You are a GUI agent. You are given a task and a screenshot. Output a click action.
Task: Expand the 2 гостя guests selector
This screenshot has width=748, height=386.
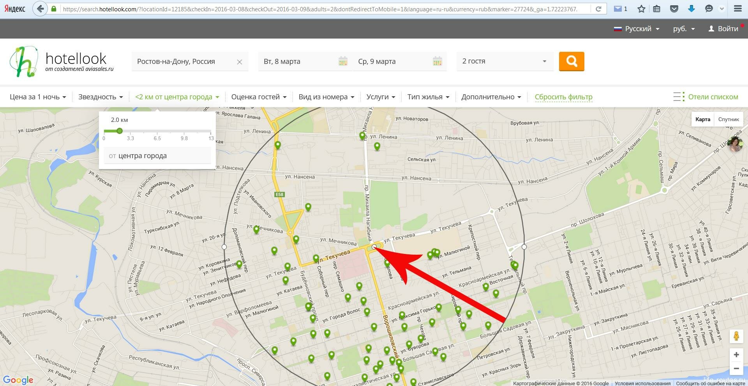[x=504, y=61]
